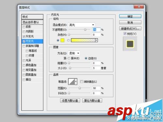
Task: Click the 抖动 slider handle
Action: click(69, 93)
